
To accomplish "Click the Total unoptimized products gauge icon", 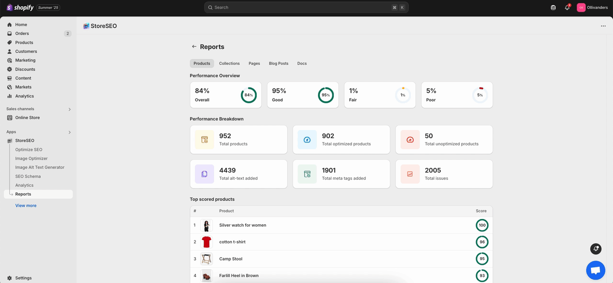I will 410,140.
